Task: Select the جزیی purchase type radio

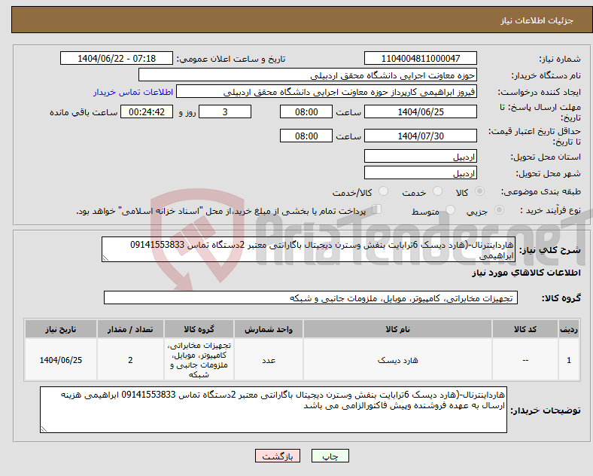Action: (499, 209)
